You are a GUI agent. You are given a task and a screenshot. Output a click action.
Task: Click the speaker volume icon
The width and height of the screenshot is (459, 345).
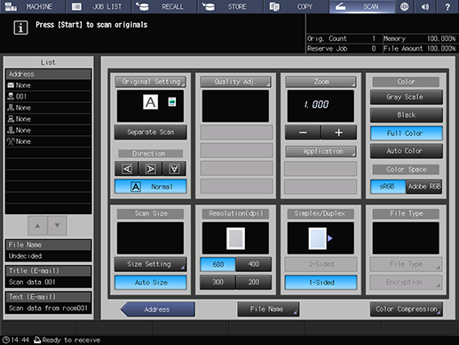[x=425, y=6]
